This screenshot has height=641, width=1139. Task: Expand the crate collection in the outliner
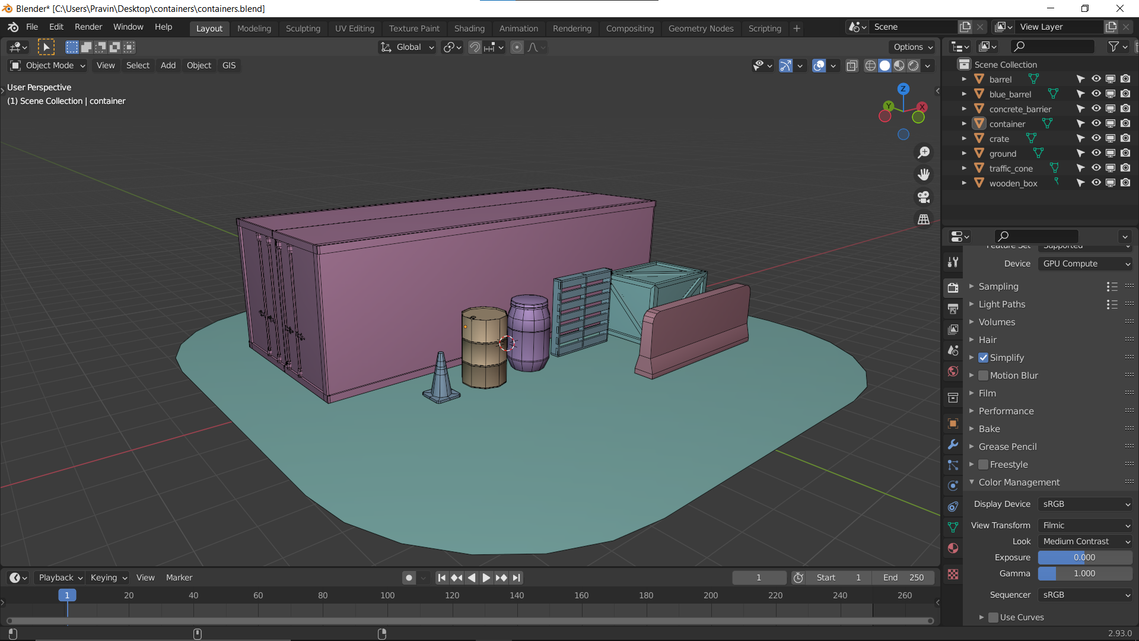pyautogui.click(x=964, y=138)
